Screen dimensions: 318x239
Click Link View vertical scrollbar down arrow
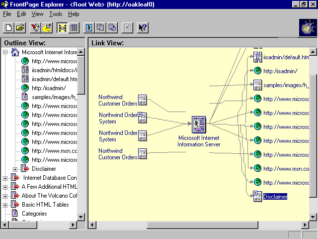[x=313, y=217]
